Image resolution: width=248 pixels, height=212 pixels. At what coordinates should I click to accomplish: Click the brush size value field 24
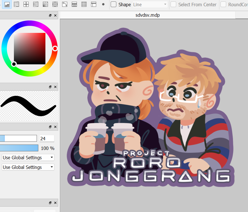[47, 139]
